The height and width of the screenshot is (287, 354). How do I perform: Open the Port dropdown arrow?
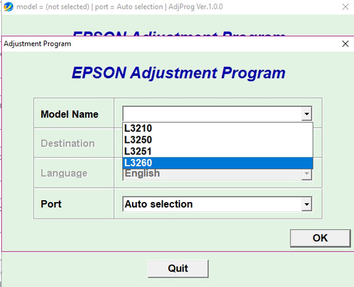point(307,204)
